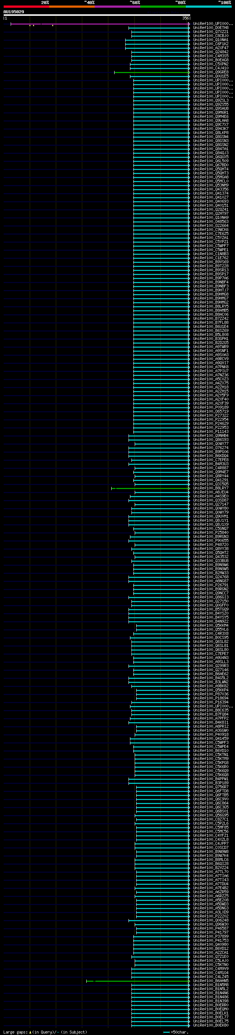235x1035 pixels.
Task: Select the UniRef100_Q86S93 label
Action: point(210,439)
